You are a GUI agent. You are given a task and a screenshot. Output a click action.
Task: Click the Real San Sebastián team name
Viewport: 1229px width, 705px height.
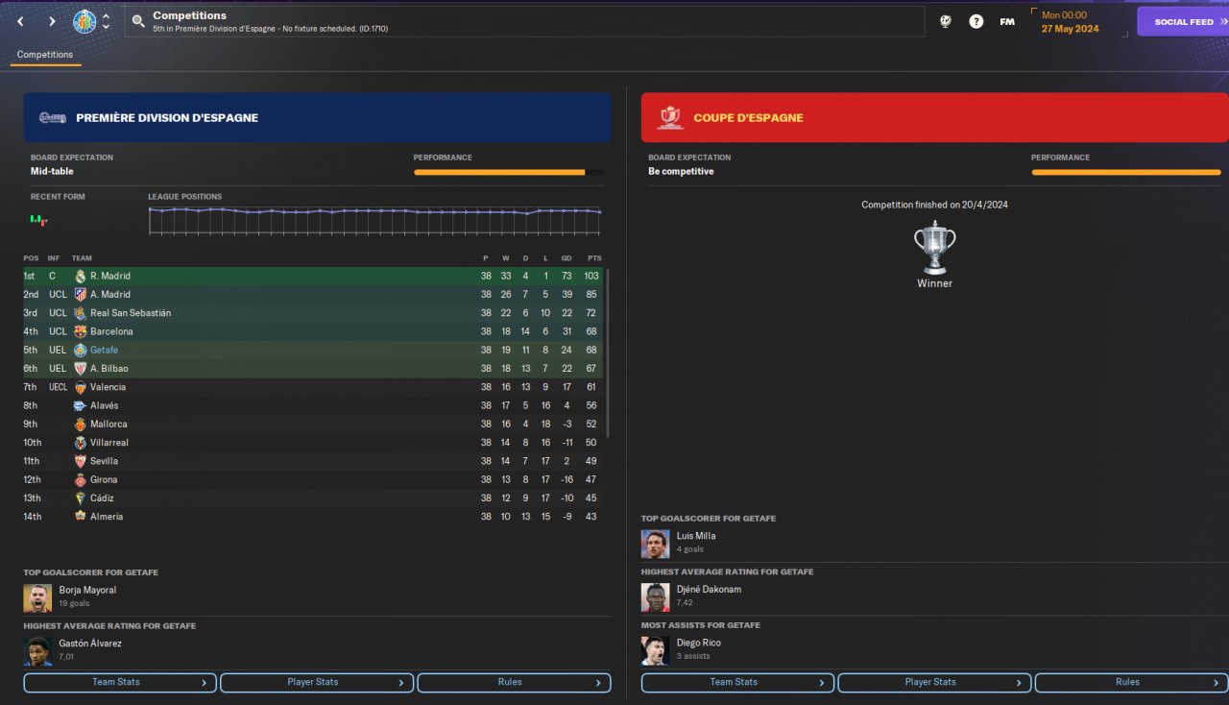click(x=131, y=313)
